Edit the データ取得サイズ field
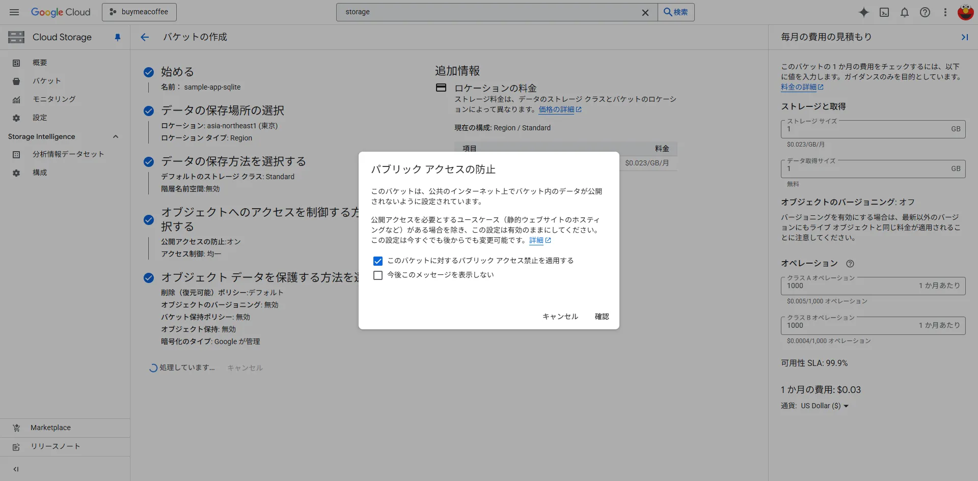The width and height of the screenshot is (978, 481). [x=873, y=168]
